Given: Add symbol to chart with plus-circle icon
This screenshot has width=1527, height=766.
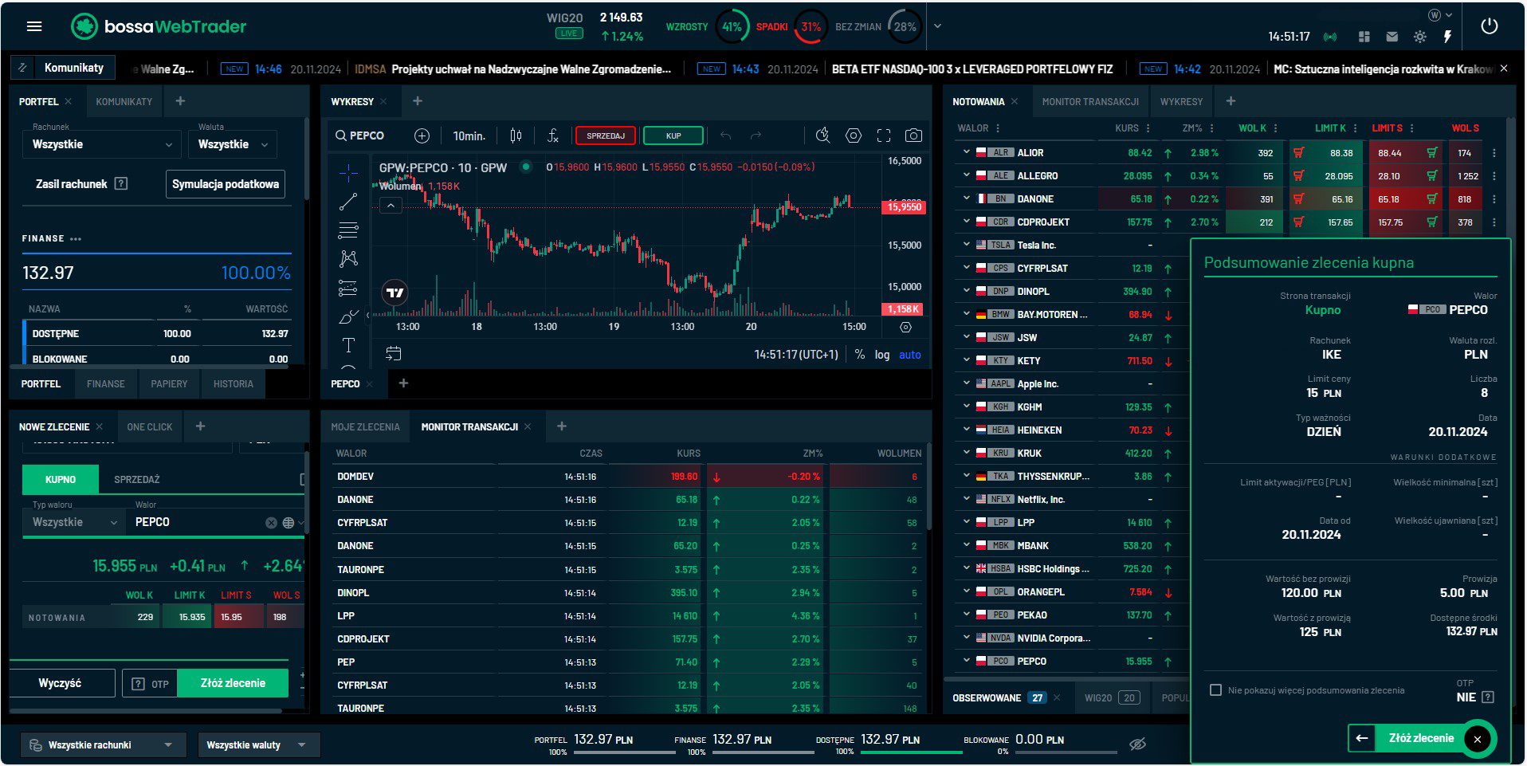Looking at the screenshot, I should pos(422,136).
